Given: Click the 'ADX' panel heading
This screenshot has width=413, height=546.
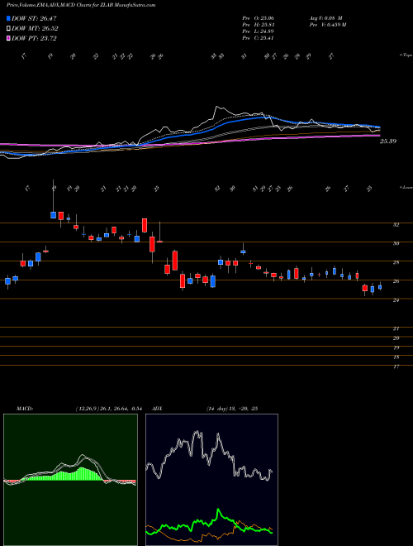Looking at the screenshot, I should point(157,409).
